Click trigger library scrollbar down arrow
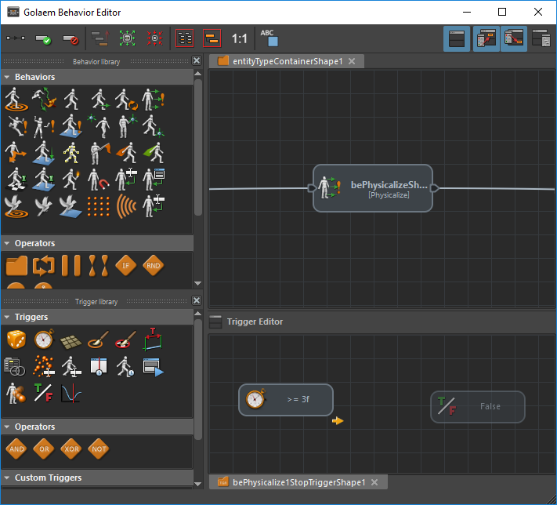Screen dimensions: 557x505 198,484
